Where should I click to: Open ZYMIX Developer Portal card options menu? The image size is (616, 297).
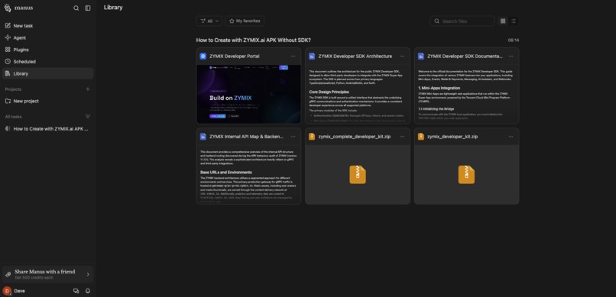(293, 56)
